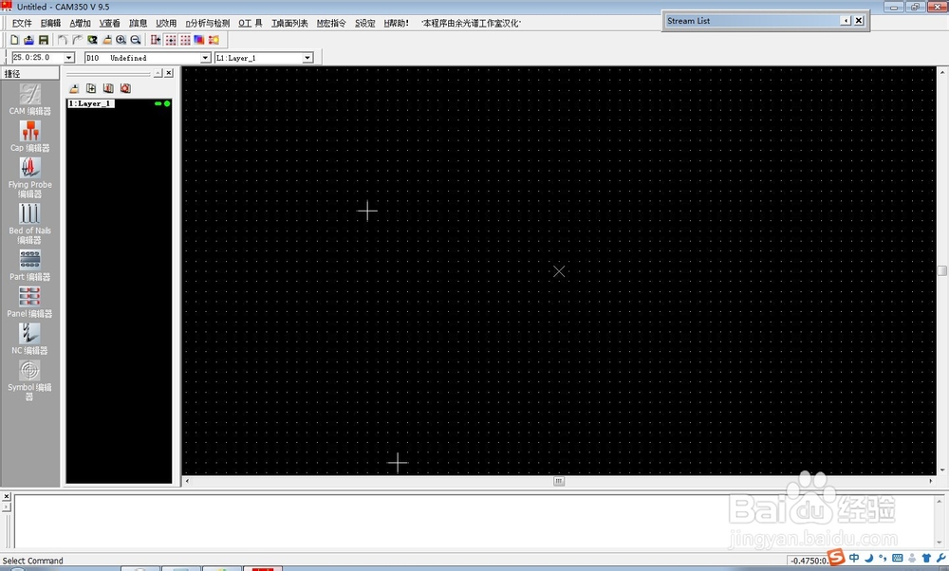
Task: Click the 捷径 shortcuts panel header
Action: click(29, 73)
